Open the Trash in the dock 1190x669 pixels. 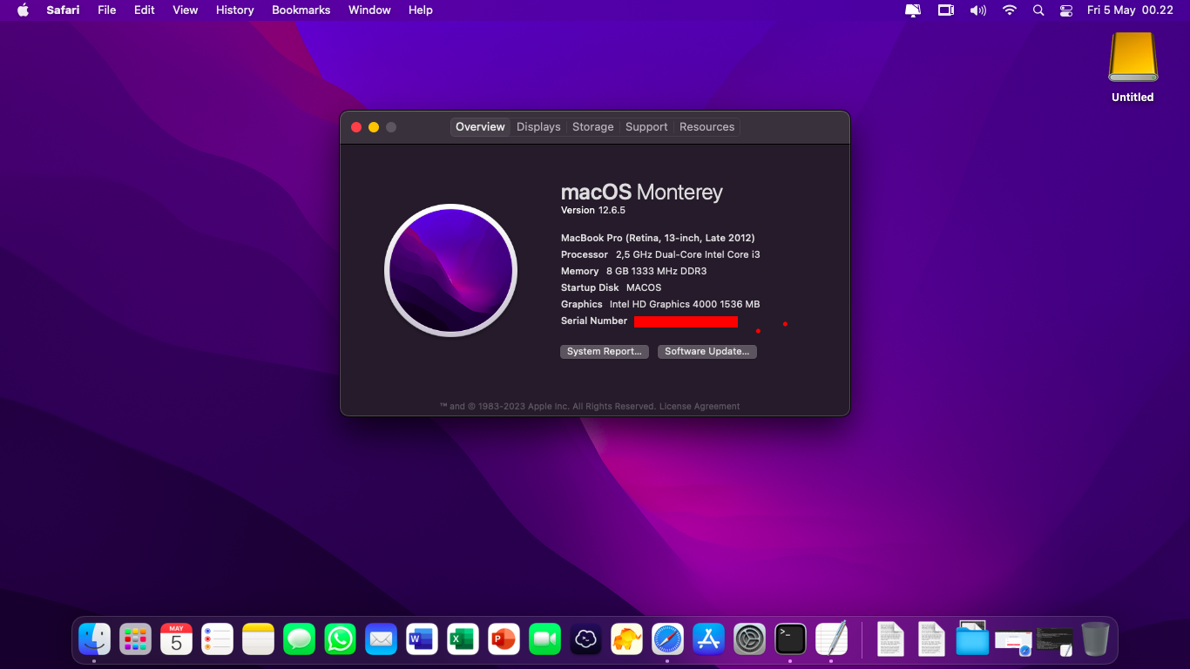point(1095,639)
